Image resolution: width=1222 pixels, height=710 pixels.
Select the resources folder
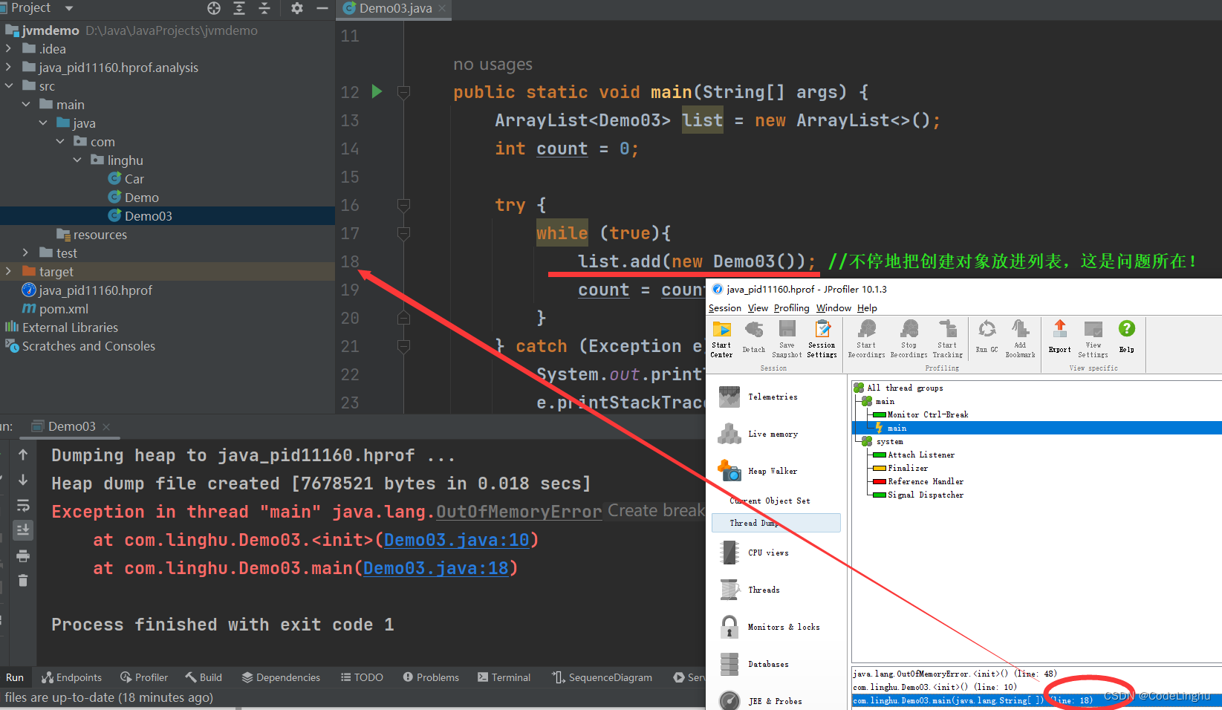(92, 234)
